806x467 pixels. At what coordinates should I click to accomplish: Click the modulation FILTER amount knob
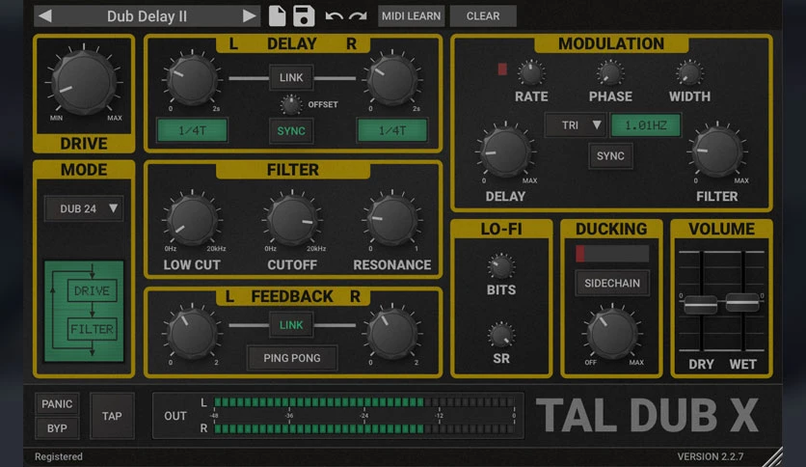(x=717, y=151)
